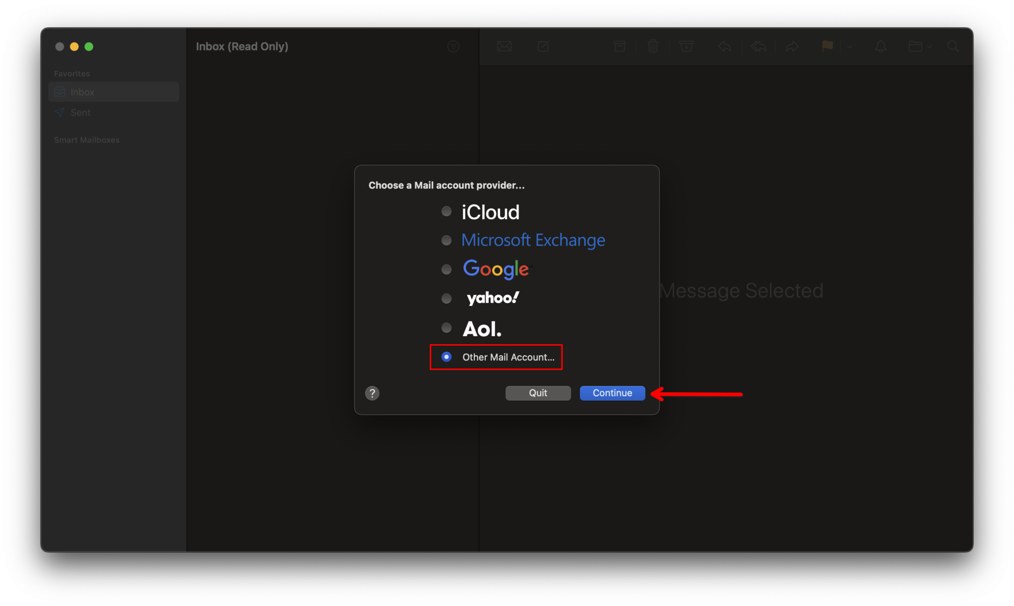Open help with the question mark button
Viewport: 1014px width, 606px height.
pyautogui.click(x=372, y=393)
